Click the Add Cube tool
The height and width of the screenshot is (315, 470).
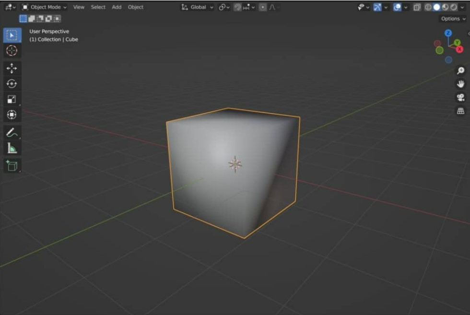tap(12, 166)
